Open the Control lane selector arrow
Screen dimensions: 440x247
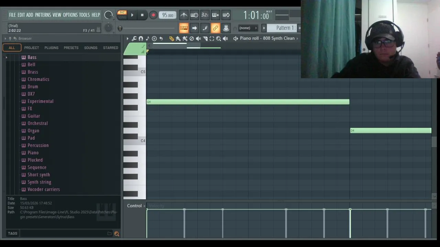[144, 206]
